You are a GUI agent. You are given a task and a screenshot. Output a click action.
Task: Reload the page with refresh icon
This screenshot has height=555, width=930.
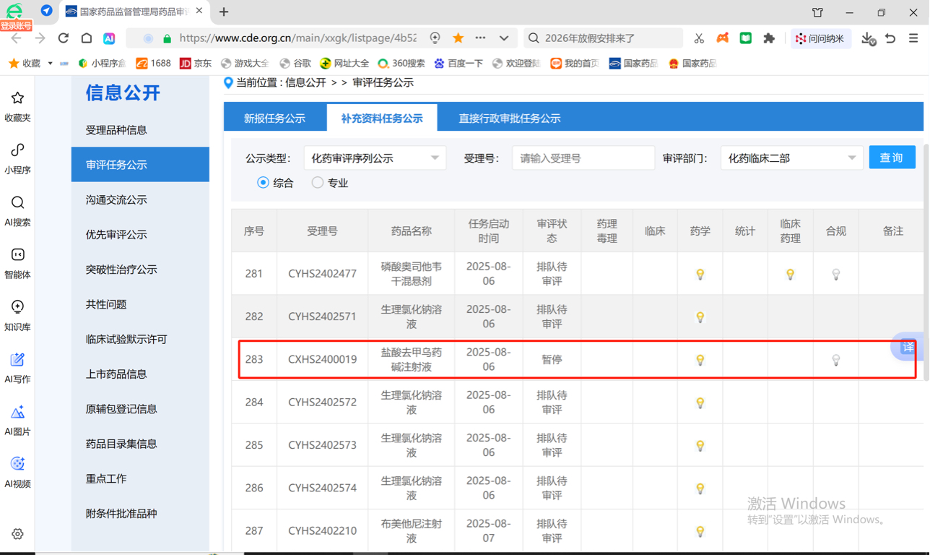point(64,38)
